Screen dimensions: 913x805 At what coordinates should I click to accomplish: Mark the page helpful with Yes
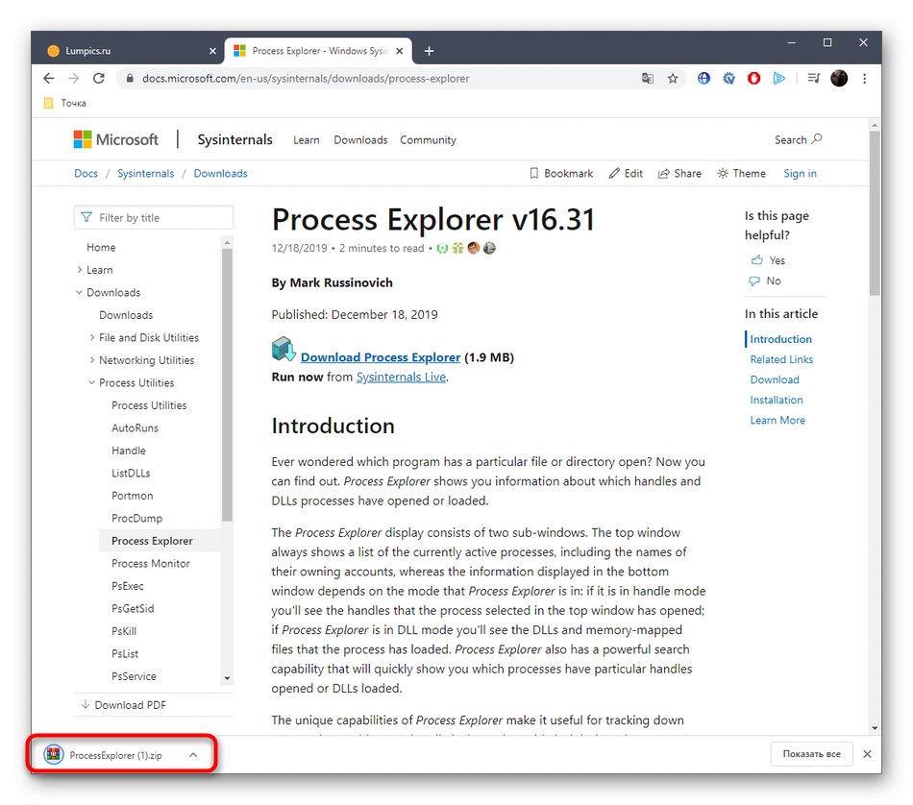tap(767, 259)
